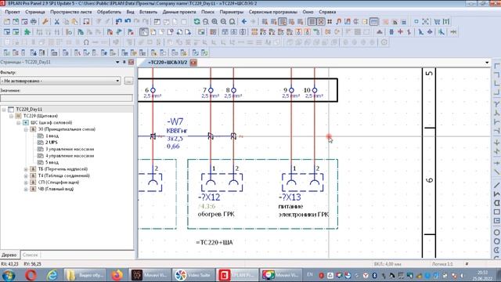Collapse the TC220_Day11 project node

pyautogui.click(x=4, y=110)
